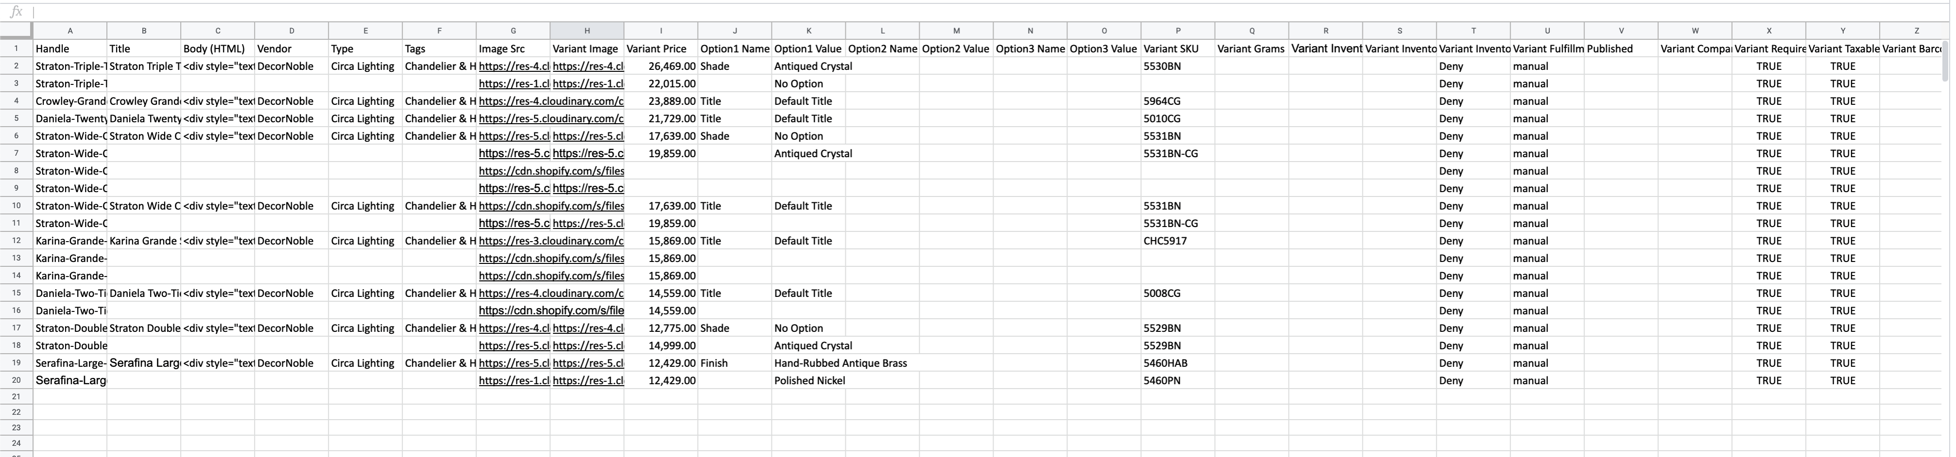
Task: Select column Z header
Action: pyautogui.click(x=1916, y=31)
